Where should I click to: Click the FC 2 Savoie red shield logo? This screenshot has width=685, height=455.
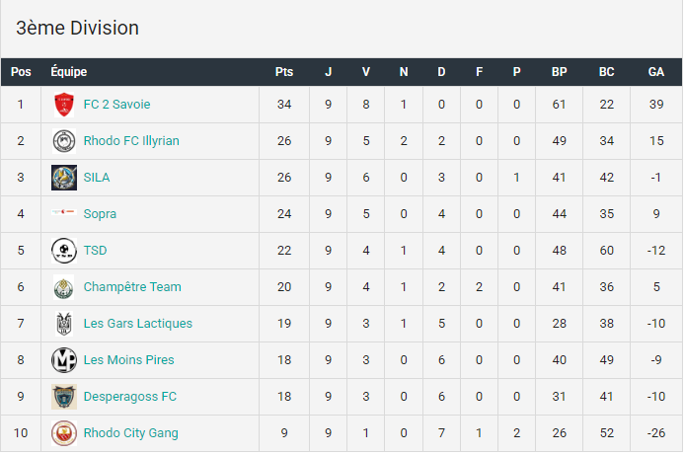64,105
